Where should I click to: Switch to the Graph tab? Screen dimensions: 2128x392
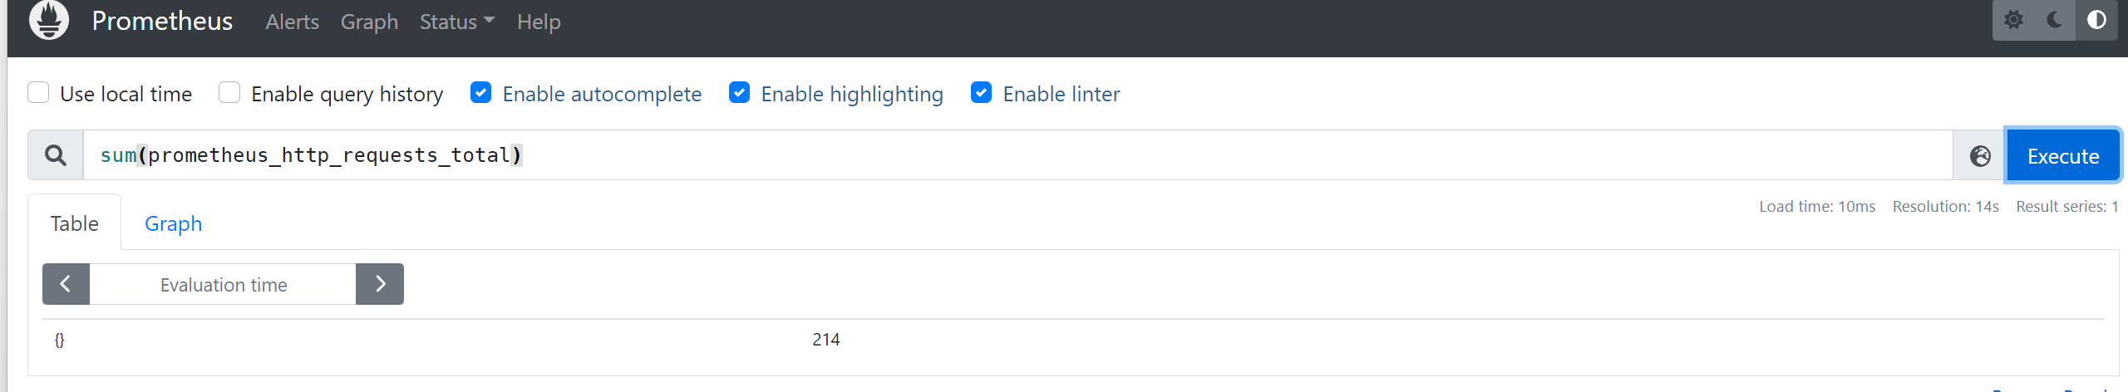coord(173,223)
